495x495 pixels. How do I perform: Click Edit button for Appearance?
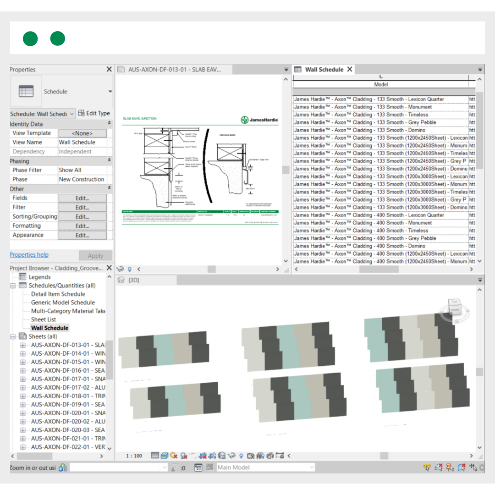(x=82, y=236)
